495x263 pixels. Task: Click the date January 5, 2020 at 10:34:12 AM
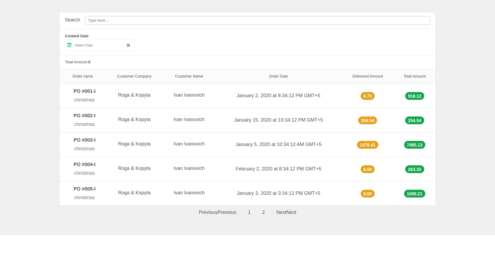[278, 144]
